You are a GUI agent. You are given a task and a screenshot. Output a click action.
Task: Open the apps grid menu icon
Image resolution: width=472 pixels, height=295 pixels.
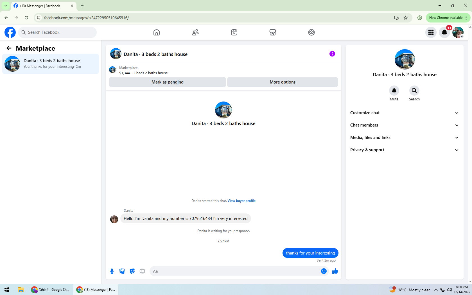(x=431, y=32)
